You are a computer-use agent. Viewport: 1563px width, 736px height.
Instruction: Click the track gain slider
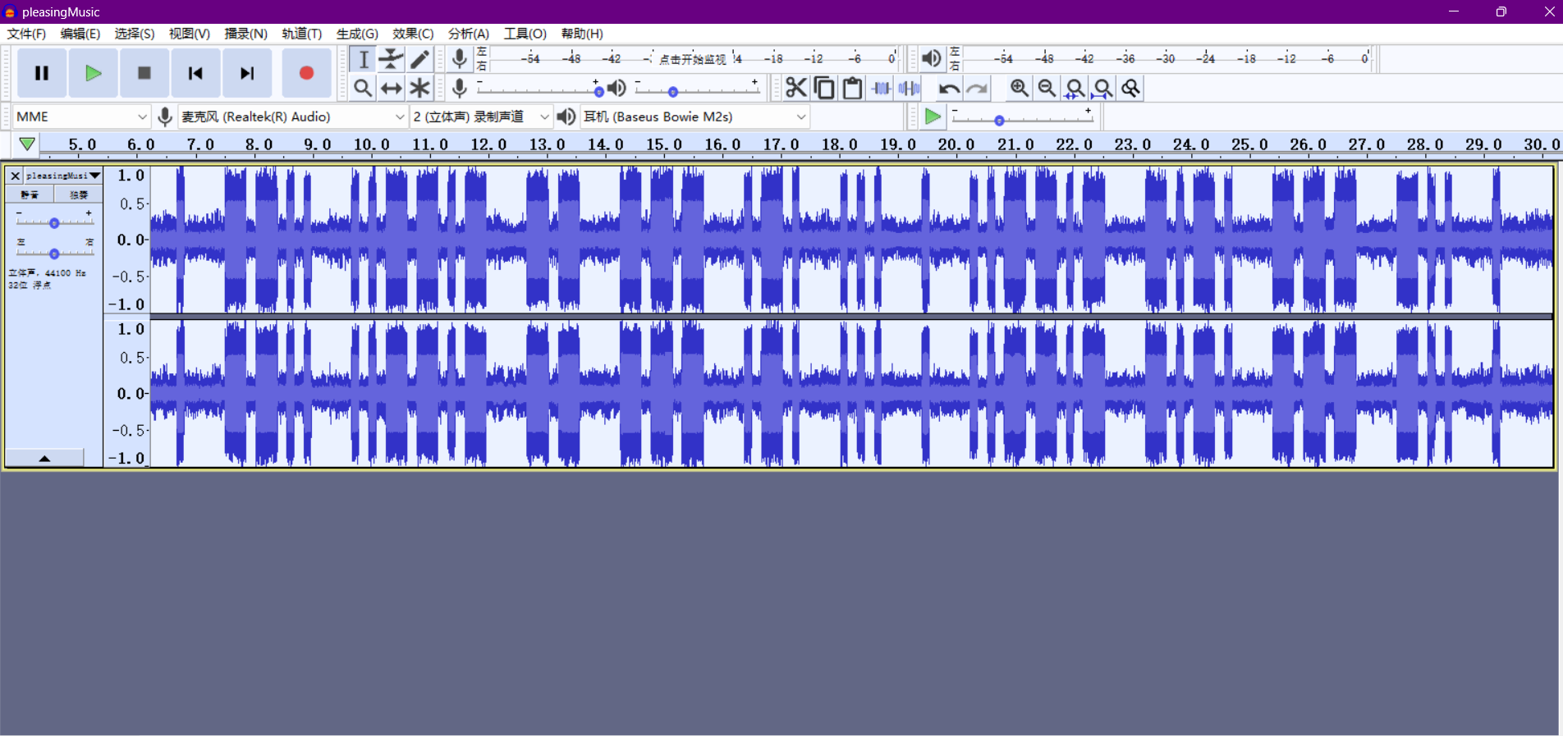tap(54, 223)
